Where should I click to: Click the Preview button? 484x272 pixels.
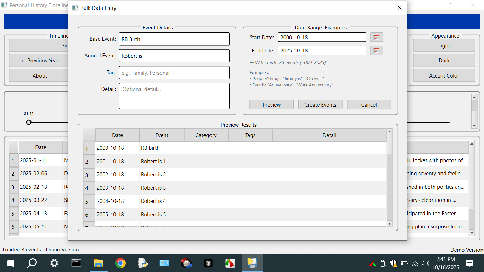point(271,104)
